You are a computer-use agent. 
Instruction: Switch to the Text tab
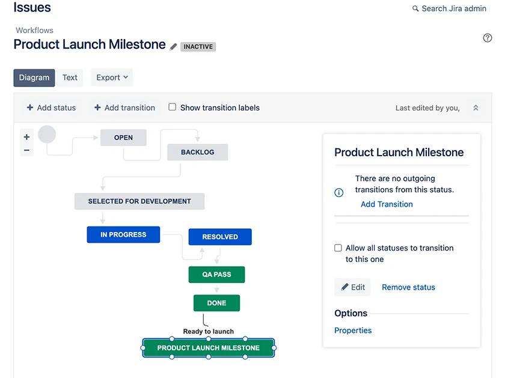click(x=70, y=77)
